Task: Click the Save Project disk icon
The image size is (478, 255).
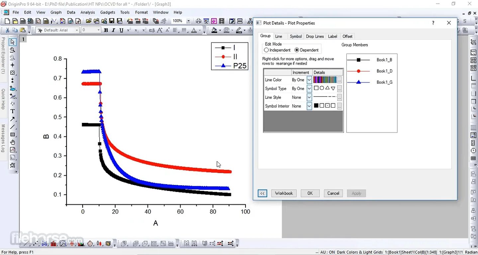Action: pos(112,21)
